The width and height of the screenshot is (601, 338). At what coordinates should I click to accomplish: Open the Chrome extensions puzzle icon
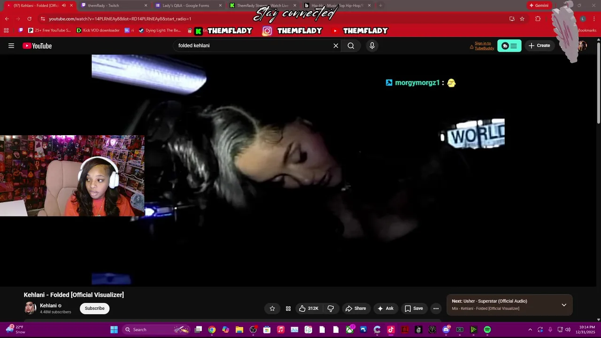click(538, 19)
